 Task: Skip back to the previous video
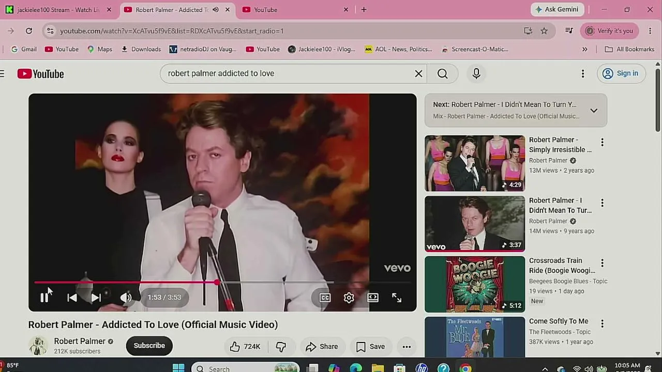tap(72, 298)
